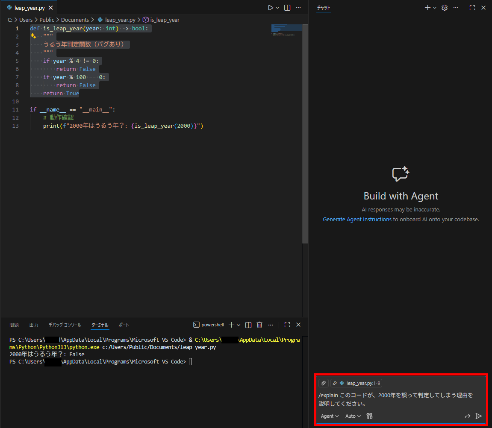Kill terminal using the trash icon
The height and width of the screenshot is (428, 492).
point(259,325)
